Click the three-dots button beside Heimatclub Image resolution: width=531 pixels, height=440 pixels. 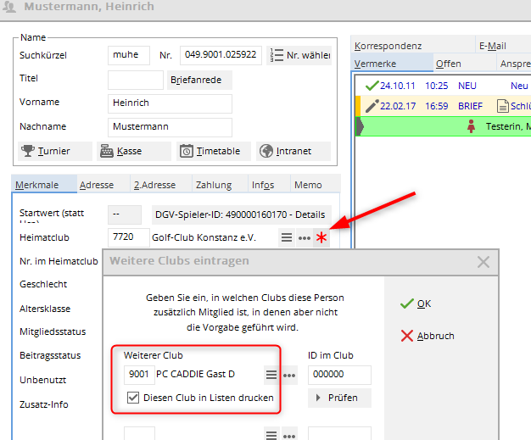(x=305, y=237)
